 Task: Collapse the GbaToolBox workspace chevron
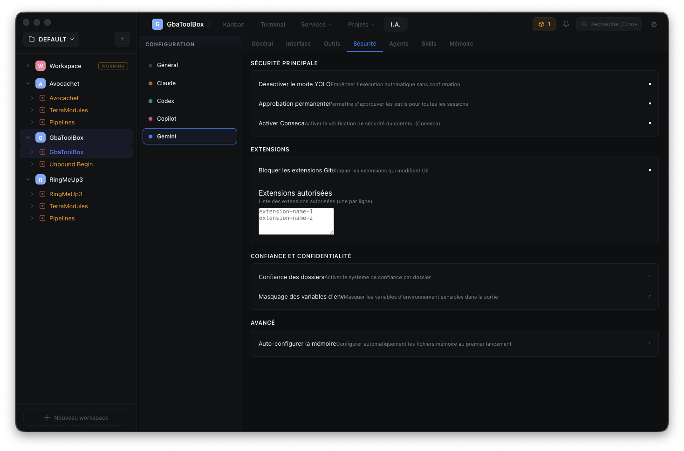click(28, 137)
